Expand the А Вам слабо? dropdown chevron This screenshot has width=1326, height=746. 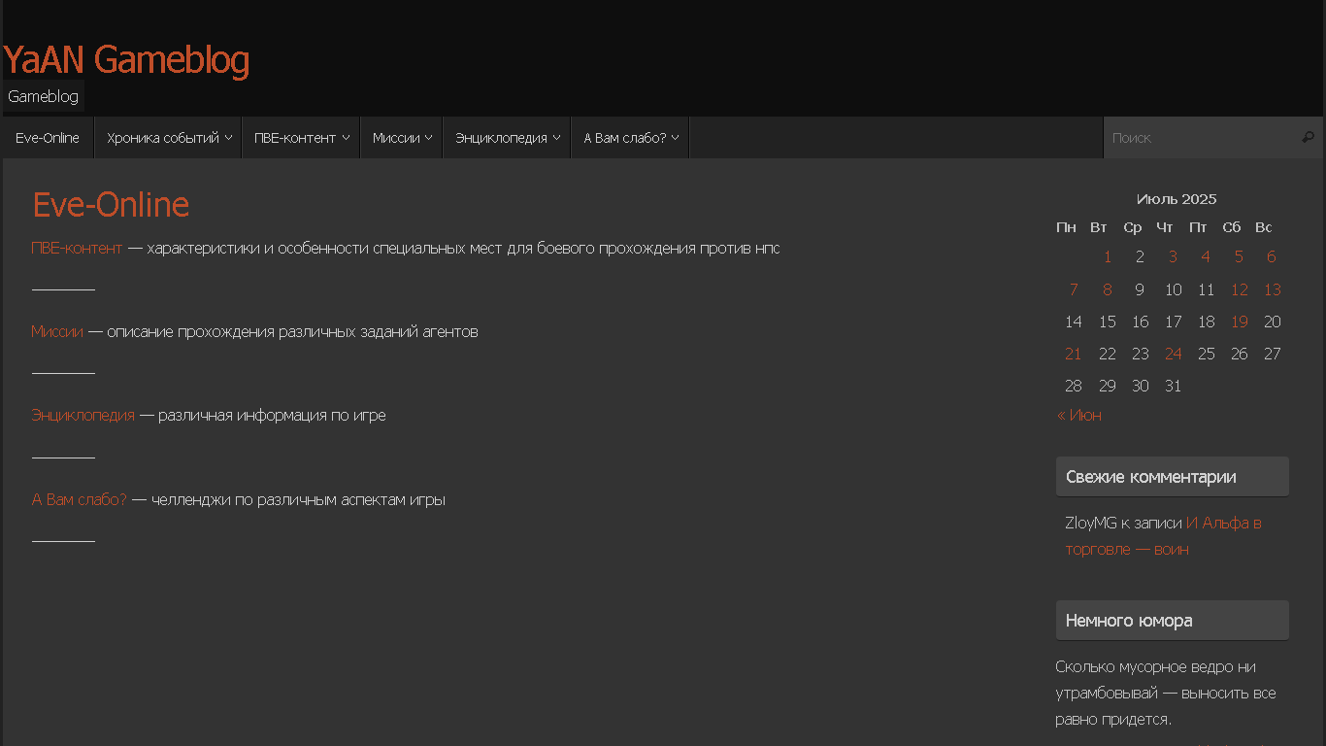676,138
